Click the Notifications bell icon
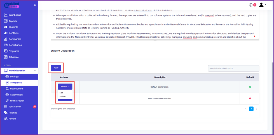 tap(7, 89)
